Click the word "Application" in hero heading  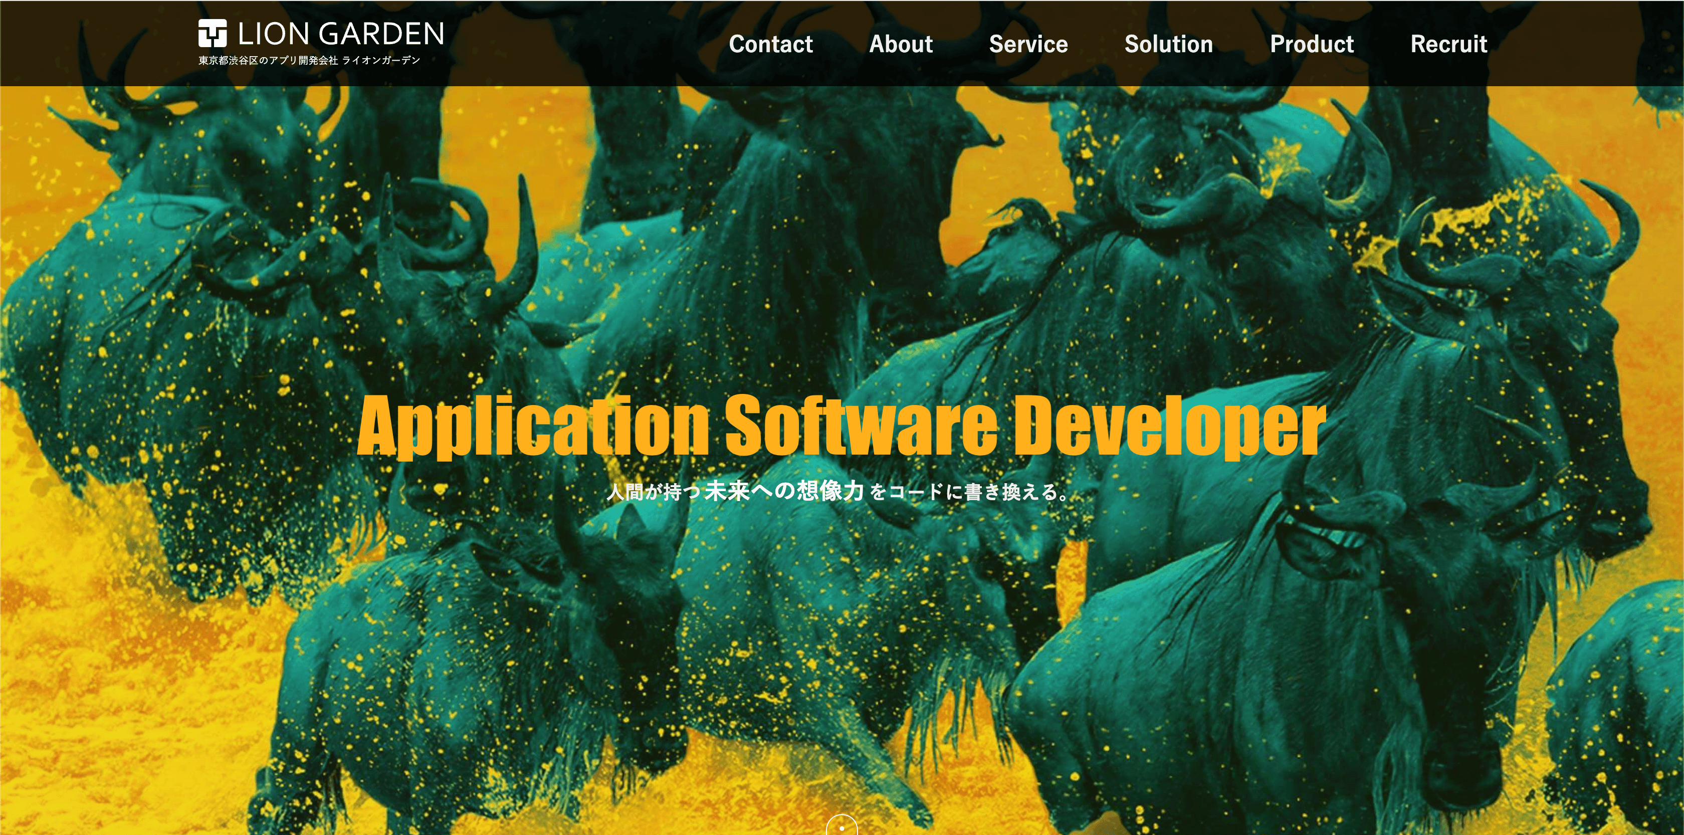533,425
